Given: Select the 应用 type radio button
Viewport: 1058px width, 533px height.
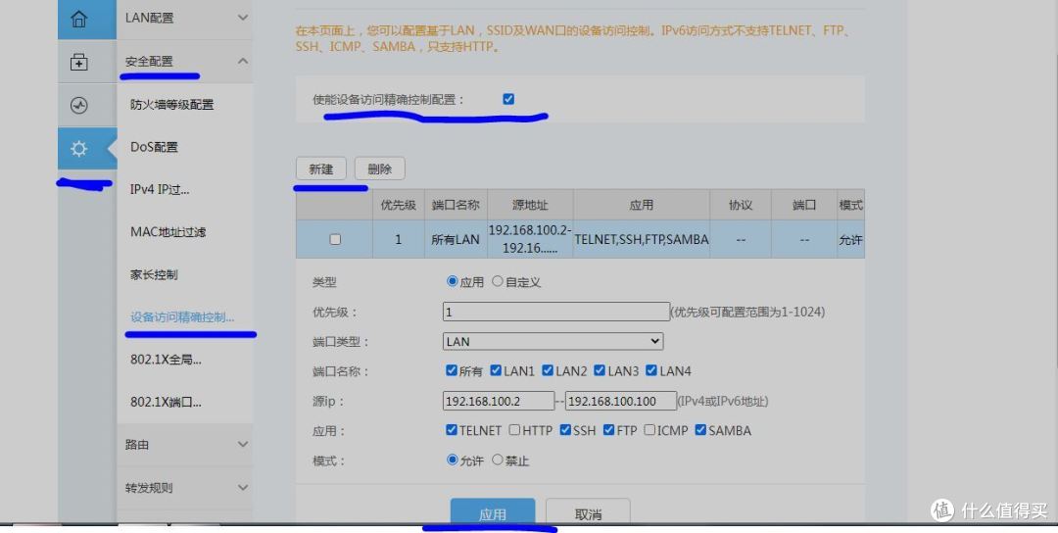Looking at the screenshot, I should coord(452,281).
